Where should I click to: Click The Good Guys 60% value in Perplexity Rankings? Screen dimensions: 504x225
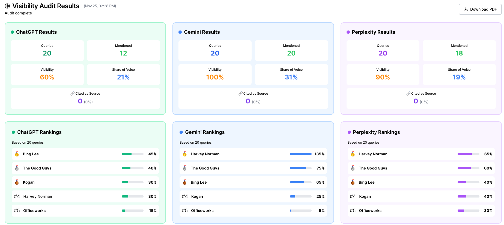[x=488, y=168]
